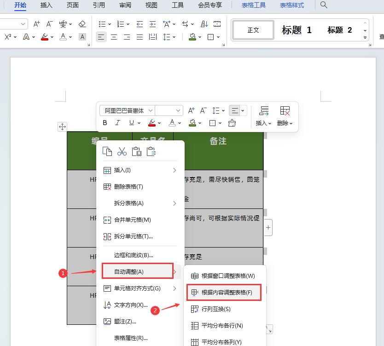Click the paste text only icon in context menu
Viewport: 384px width, 346px height.
tap(151, 151)
